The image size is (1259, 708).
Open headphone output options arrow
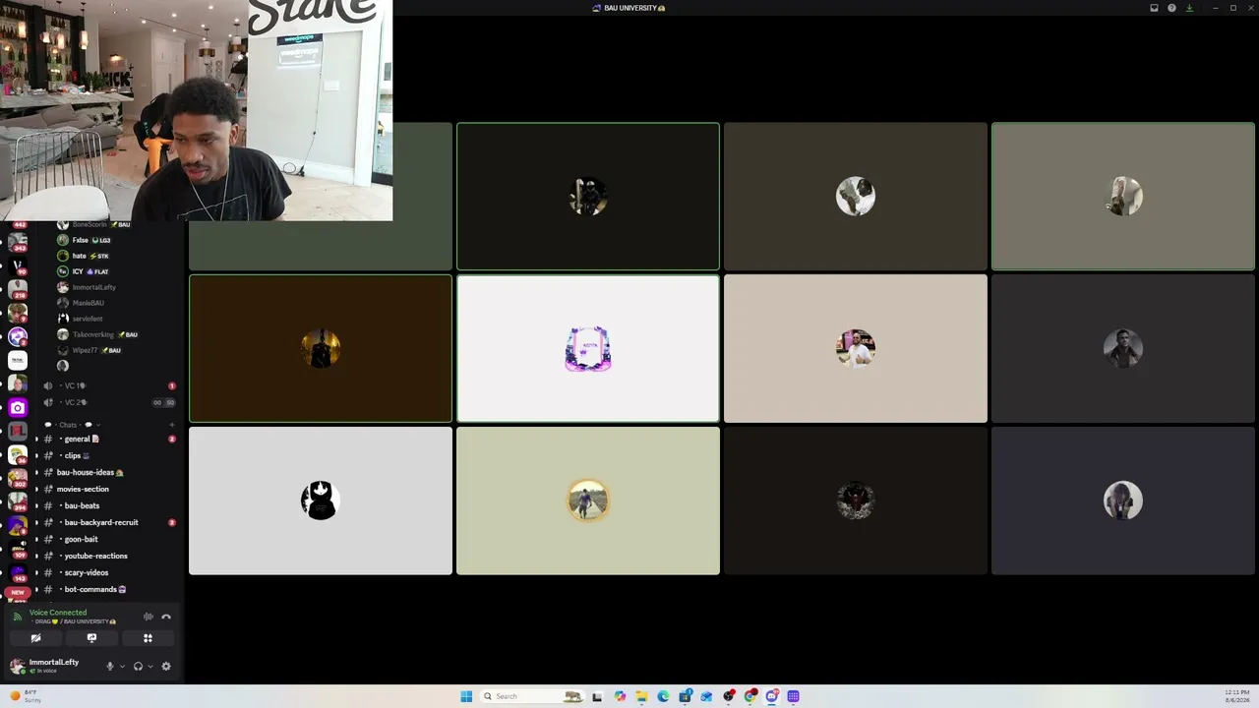coord(150,666)
